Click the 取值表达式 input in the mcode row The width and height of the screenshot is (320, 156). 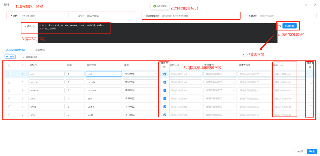point(255,82)
